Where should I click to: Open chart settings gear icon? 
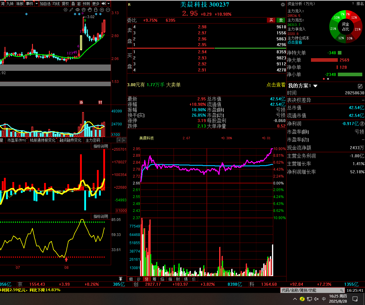tap(66, 10)
